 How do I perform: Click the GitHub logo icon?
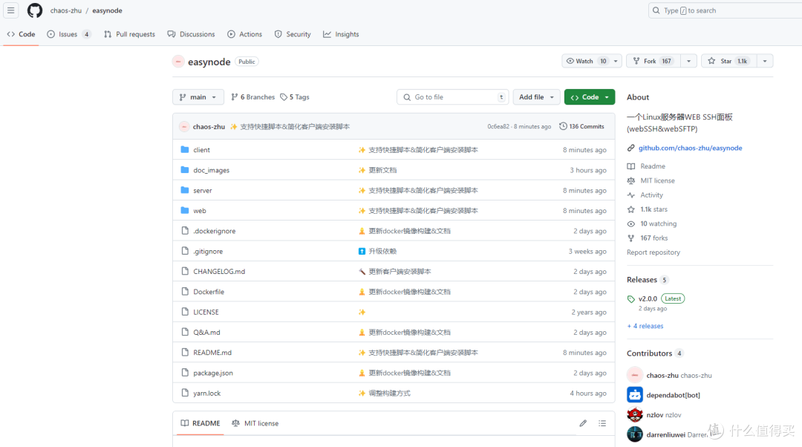tap(35, 10)
